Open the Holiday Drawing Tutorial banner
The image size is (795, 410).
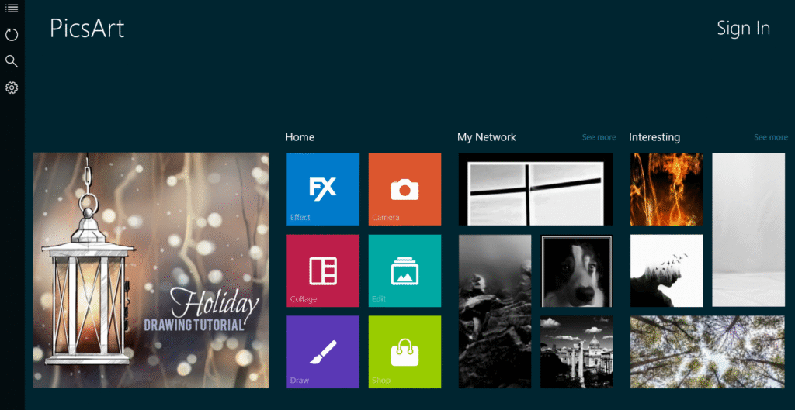[x=151, y=270]
